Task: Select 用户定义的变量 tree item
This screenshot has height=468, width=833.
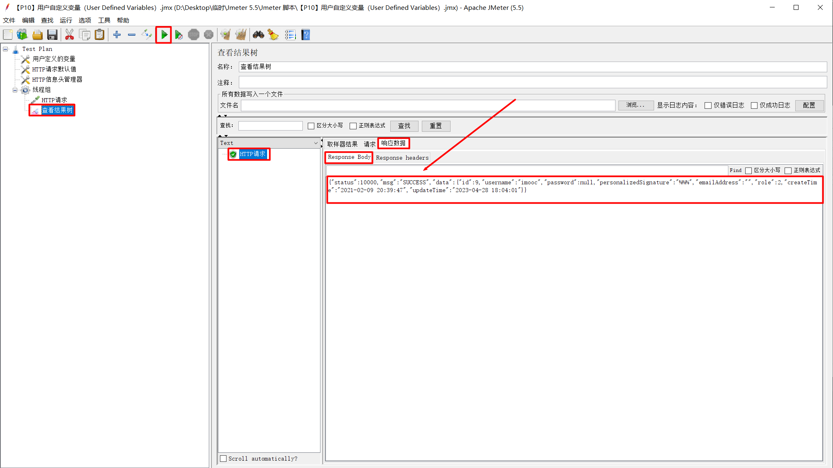Action: pyautogui.click(x=54, y=59)
